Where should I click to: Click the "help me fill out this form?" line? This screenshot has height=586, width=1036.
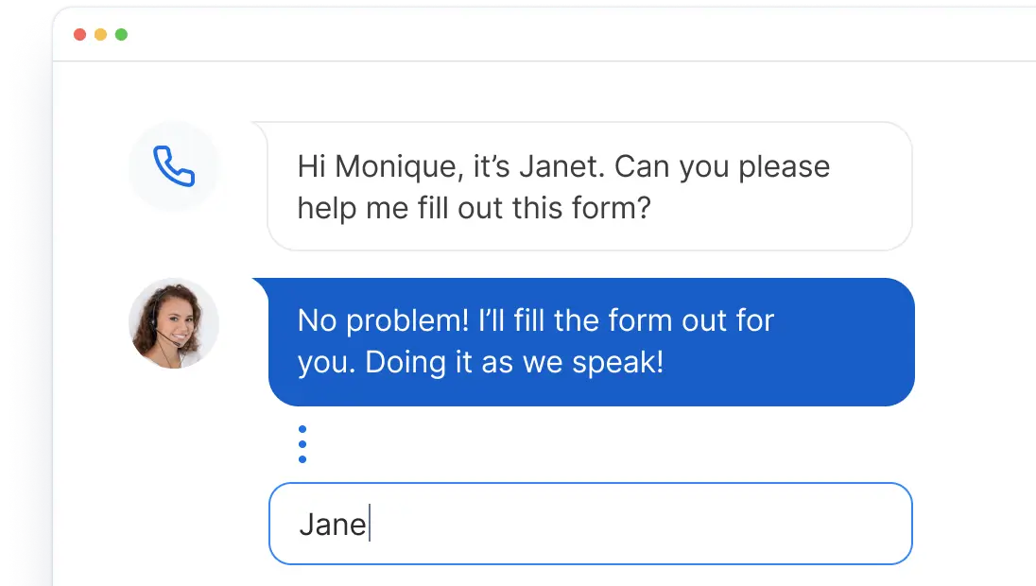[x=475, y=208]
